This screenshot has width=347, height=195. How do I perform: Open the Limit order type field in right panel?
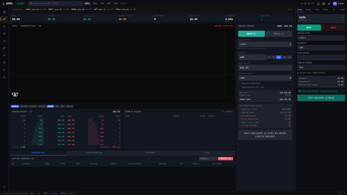(x=321, y=37)
